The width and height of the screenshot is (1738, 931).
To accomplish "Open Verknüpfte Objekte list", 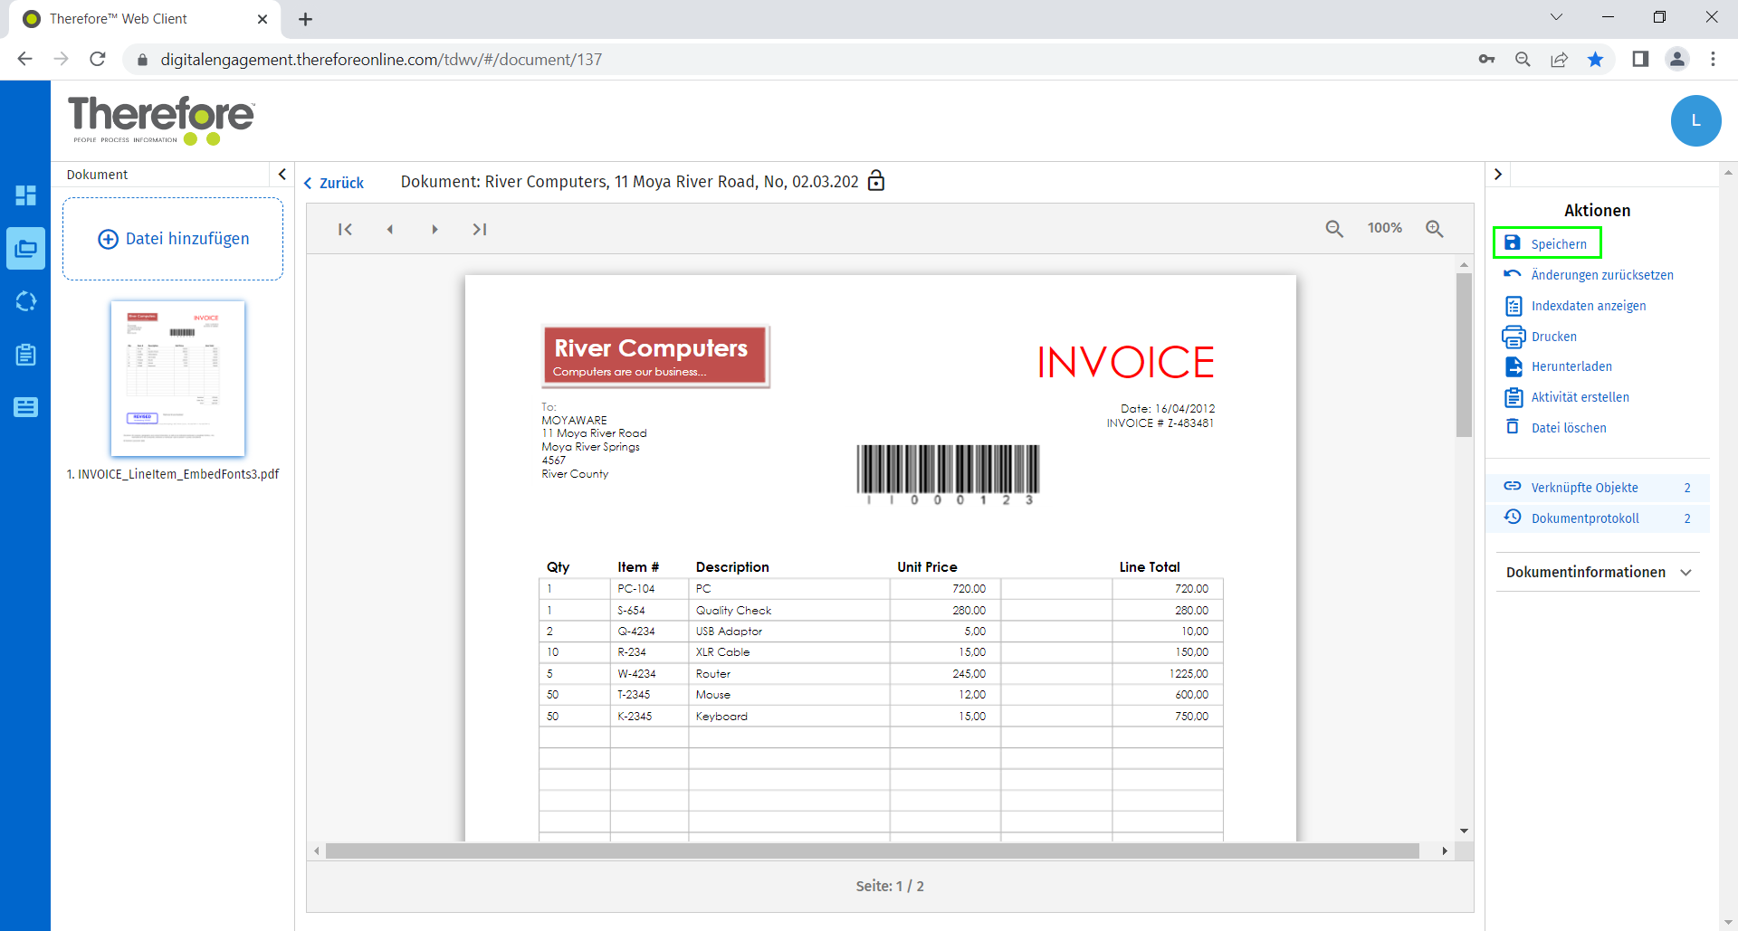I will click(1598, 488).
